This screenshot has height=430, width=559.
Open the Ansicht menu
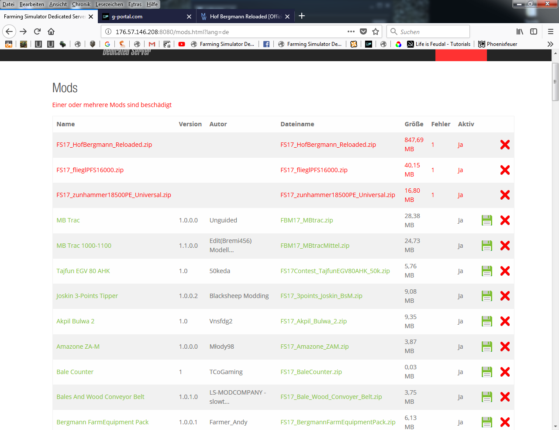pos(58,4)
